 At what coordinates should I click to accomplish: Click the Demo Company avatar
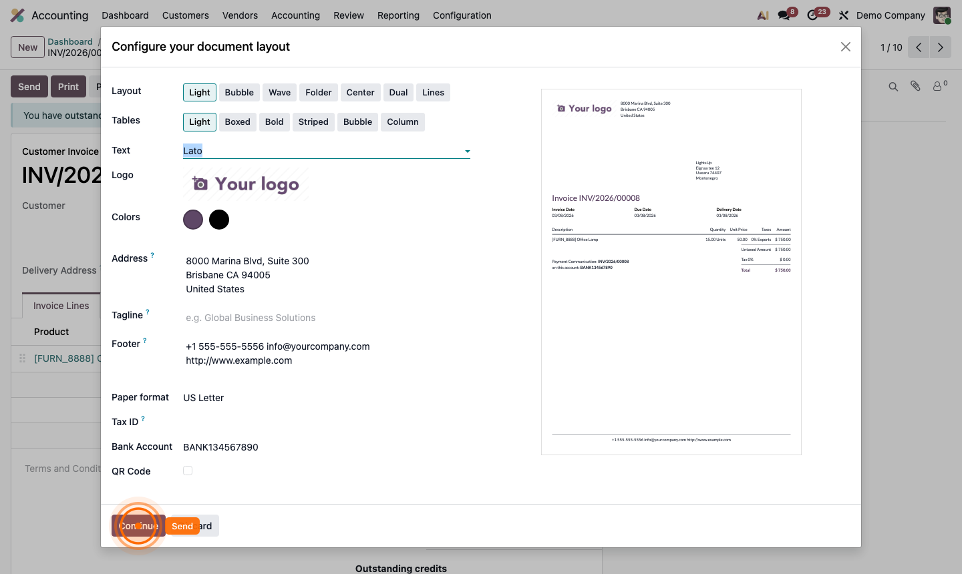942,15
